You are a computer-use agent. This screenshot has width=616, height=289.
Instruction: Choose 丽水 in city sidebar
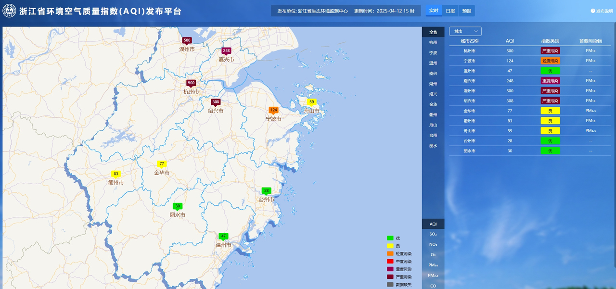(x=433, y=146)
